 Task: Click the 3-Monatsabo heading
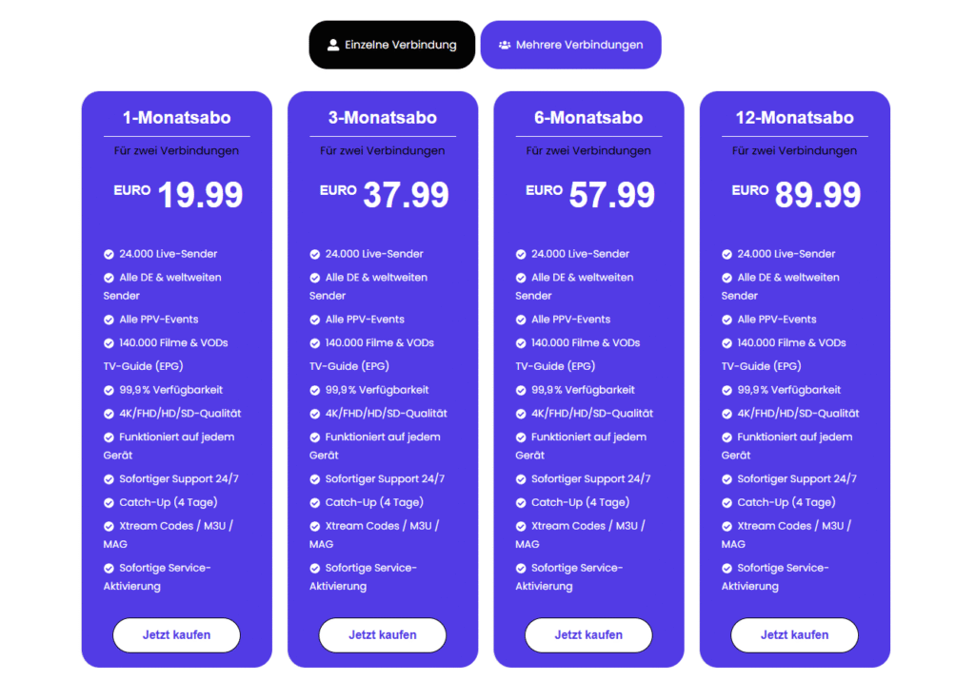click(x=382, y=118)
